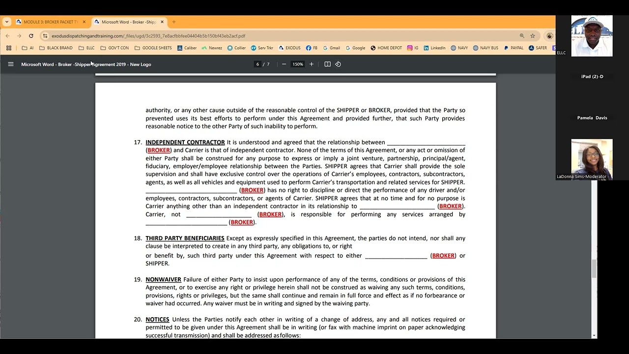Open the Serv Trkr bookmark
Viewport: 629px width, 354px height.
click(x=262, y=48)
